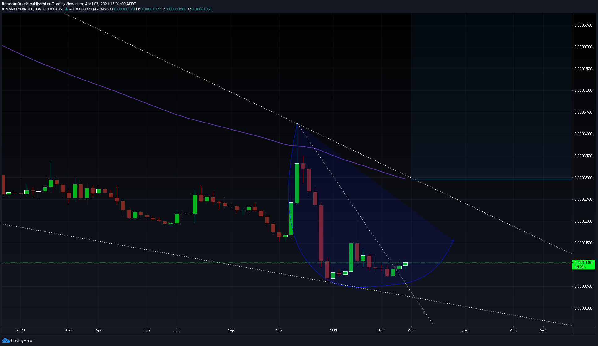Click the 0.00006000 price axis label
This screenshot has width=598, height=346.
point(583,47)
